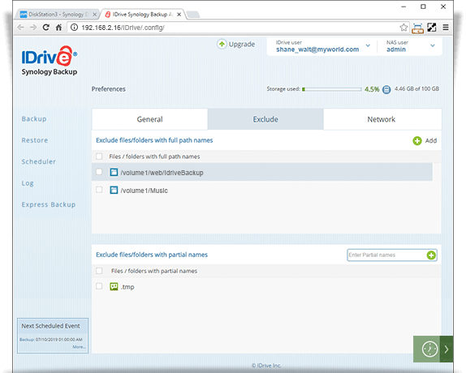This screenshot has width=466, height=373.
Task: Check the .tmp checkbox
Action: pos(99,286)
